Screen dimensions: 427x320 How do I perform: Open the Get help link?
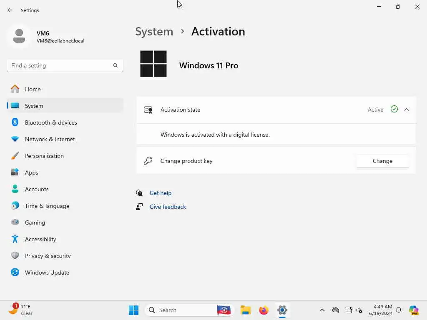pyautogui.click(x=161, y=193)
